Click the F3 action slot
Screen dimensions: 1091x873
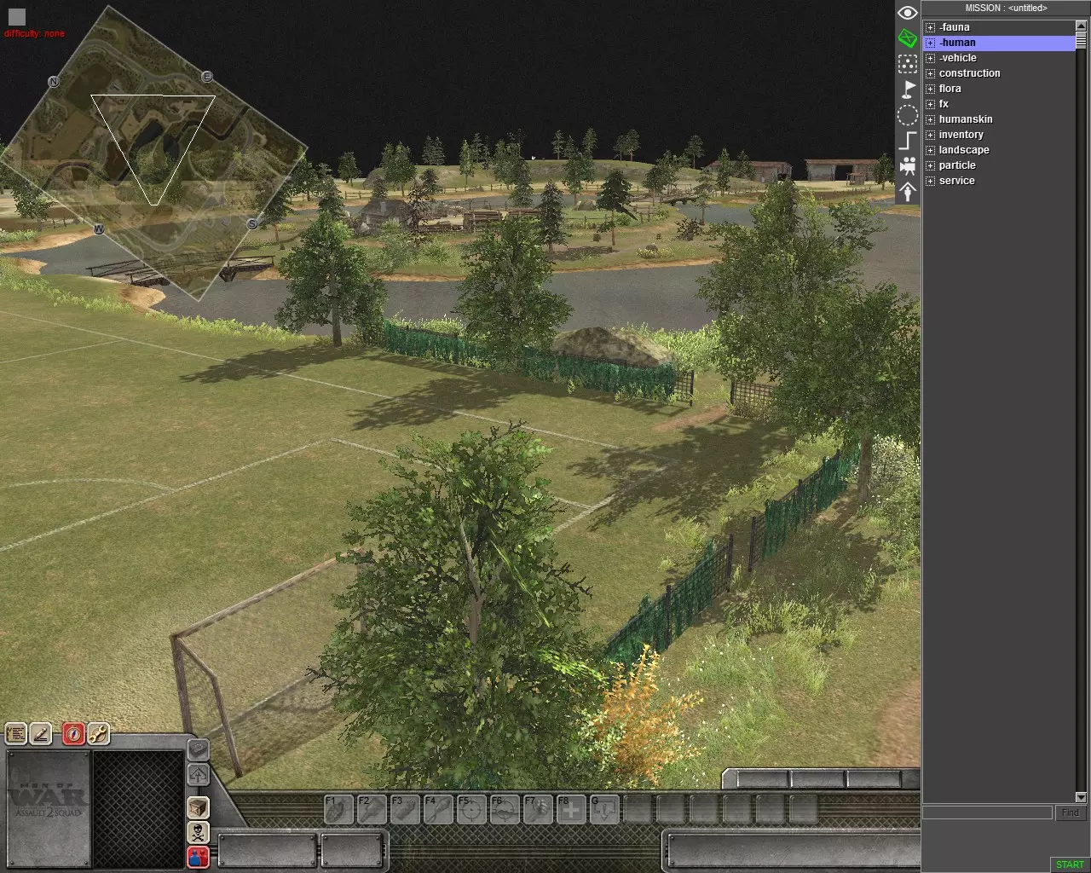coord(404,809)
